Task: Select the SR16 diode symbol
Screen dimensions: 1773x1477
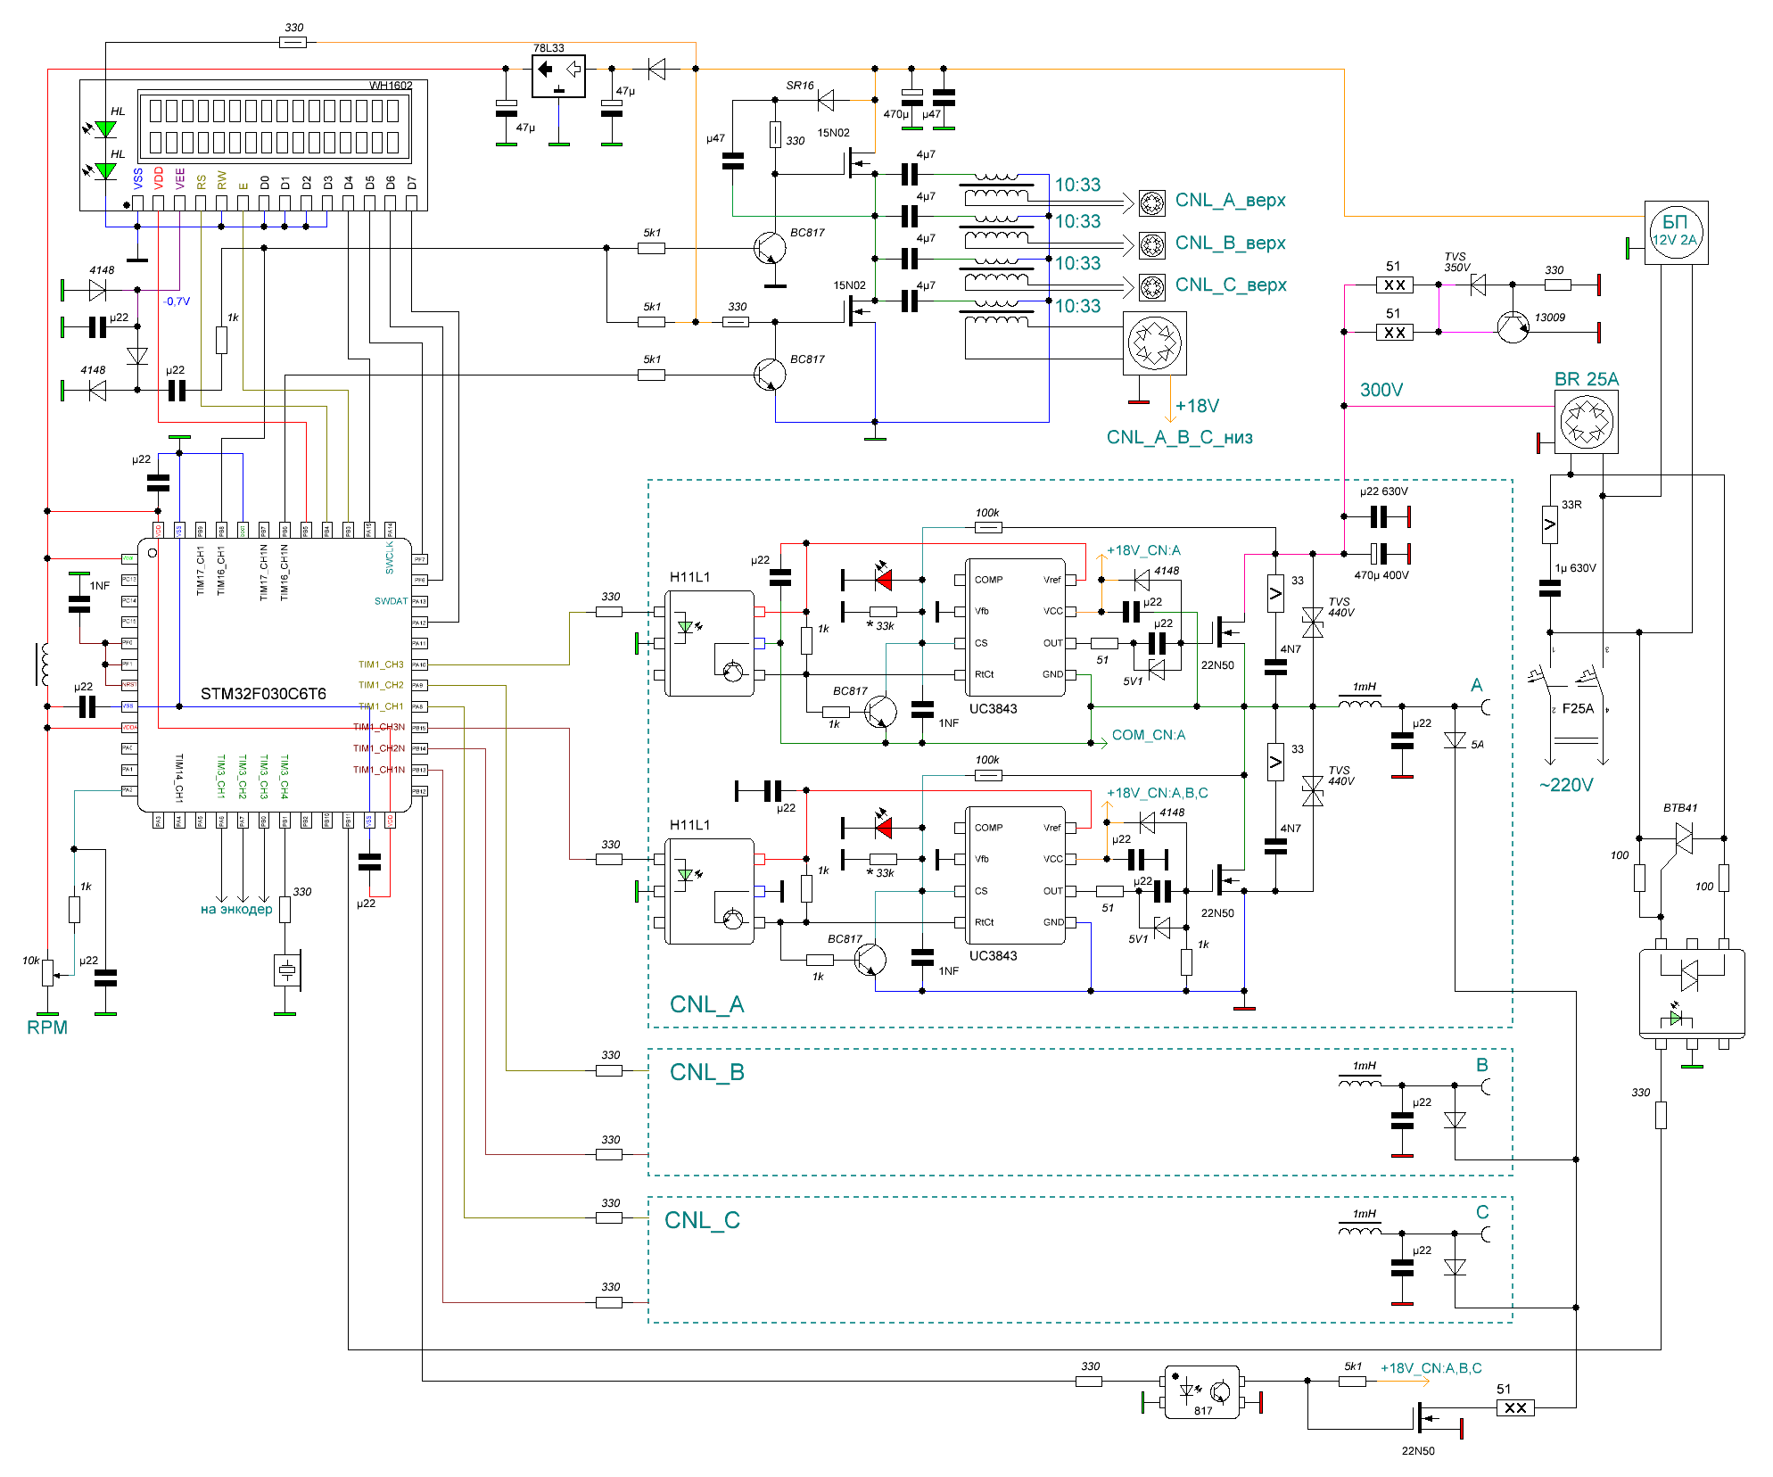Action: 826,100
